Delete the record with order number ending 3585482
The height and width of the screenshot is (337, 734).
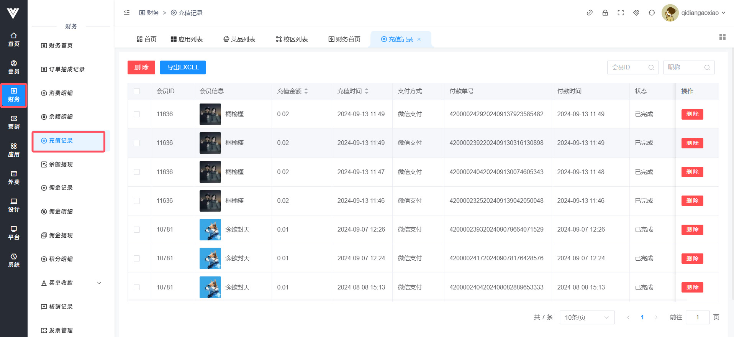(x=692, y=114)
